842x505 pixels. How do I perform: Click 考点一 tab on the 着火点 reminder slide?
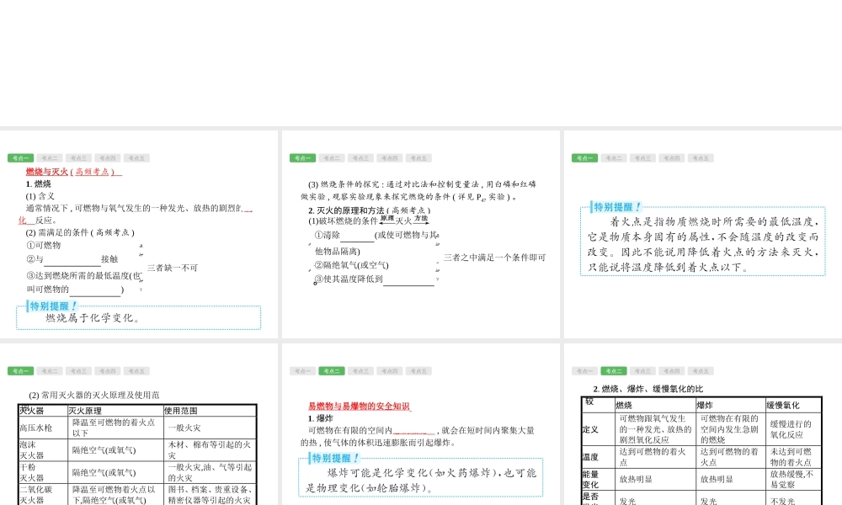(585, 157)
